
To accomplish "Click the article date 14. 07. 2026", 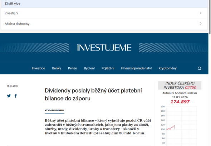I will pos(12,86).
